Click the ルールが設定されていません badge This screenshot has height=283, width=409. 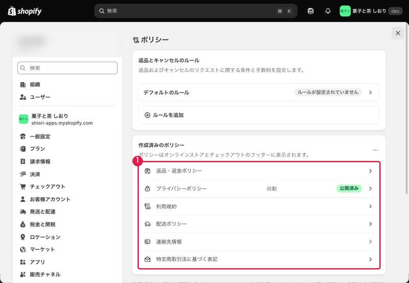pos(328,92)
